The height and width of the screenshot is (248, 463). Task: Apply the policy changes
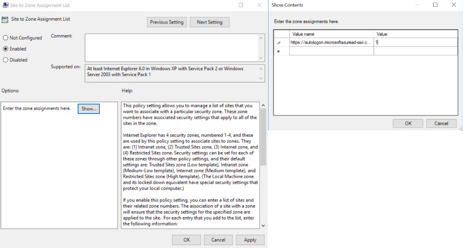(250, 240)
